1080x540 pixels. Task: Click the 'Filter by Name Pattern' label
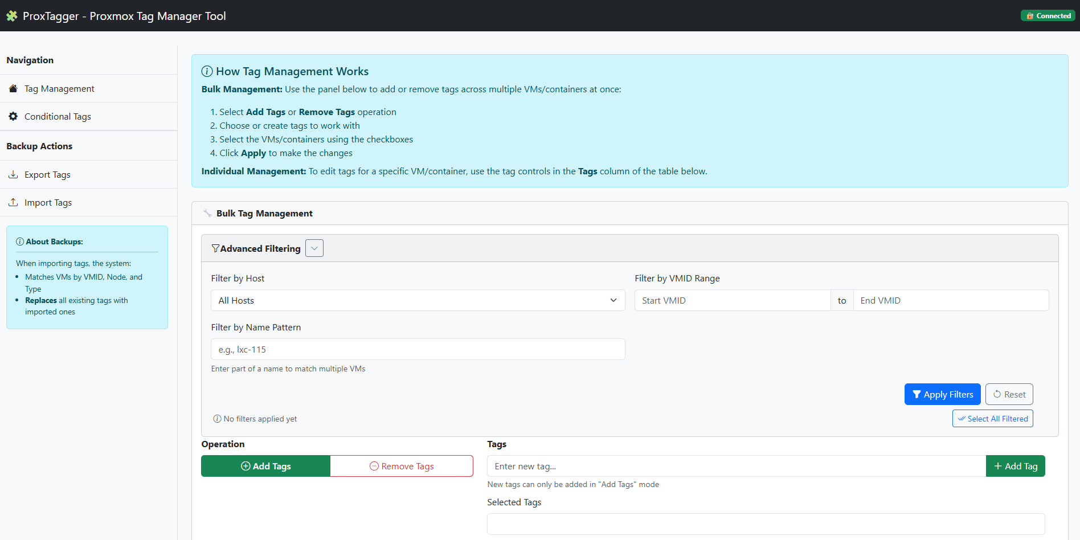click(x=256, y=327)
